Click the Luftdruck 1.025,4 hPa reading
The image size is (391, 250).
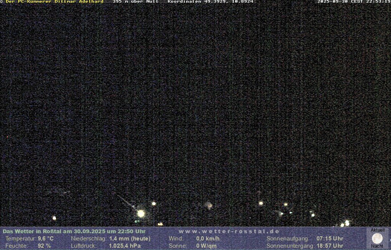124,246
